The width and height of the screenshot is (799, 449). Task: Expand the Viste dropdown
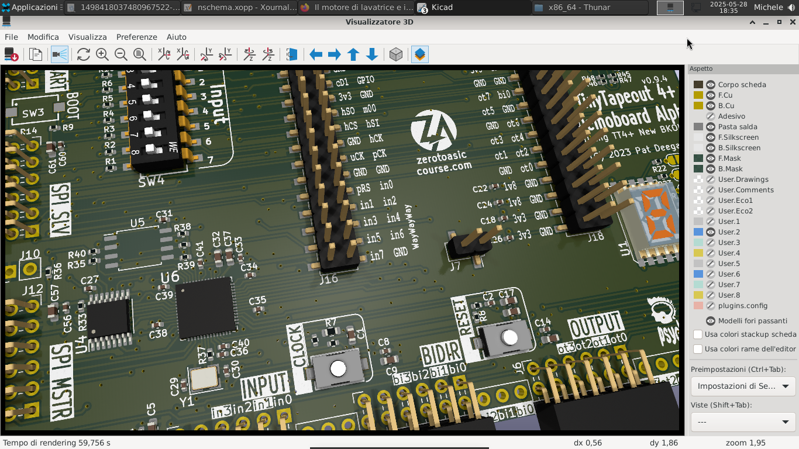[743, 422]
